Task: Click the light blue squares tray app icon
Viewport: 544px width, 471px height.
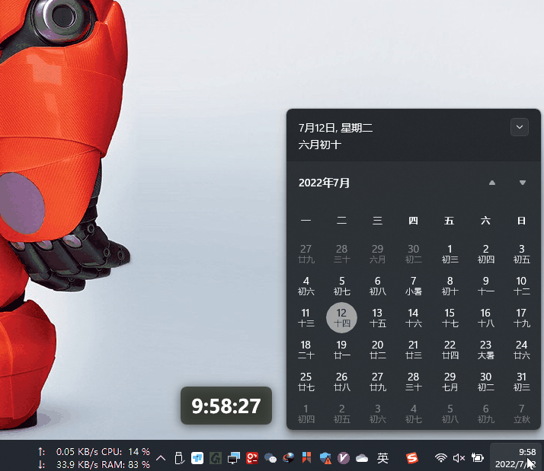Action: pos(197,458)
